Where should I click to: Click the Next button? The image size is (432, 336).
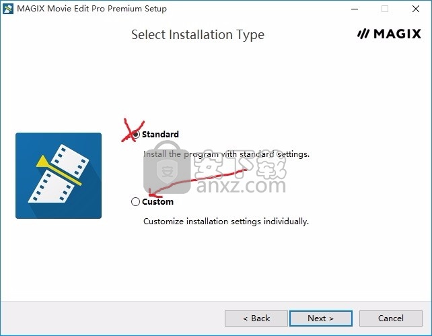coord(321,318)
